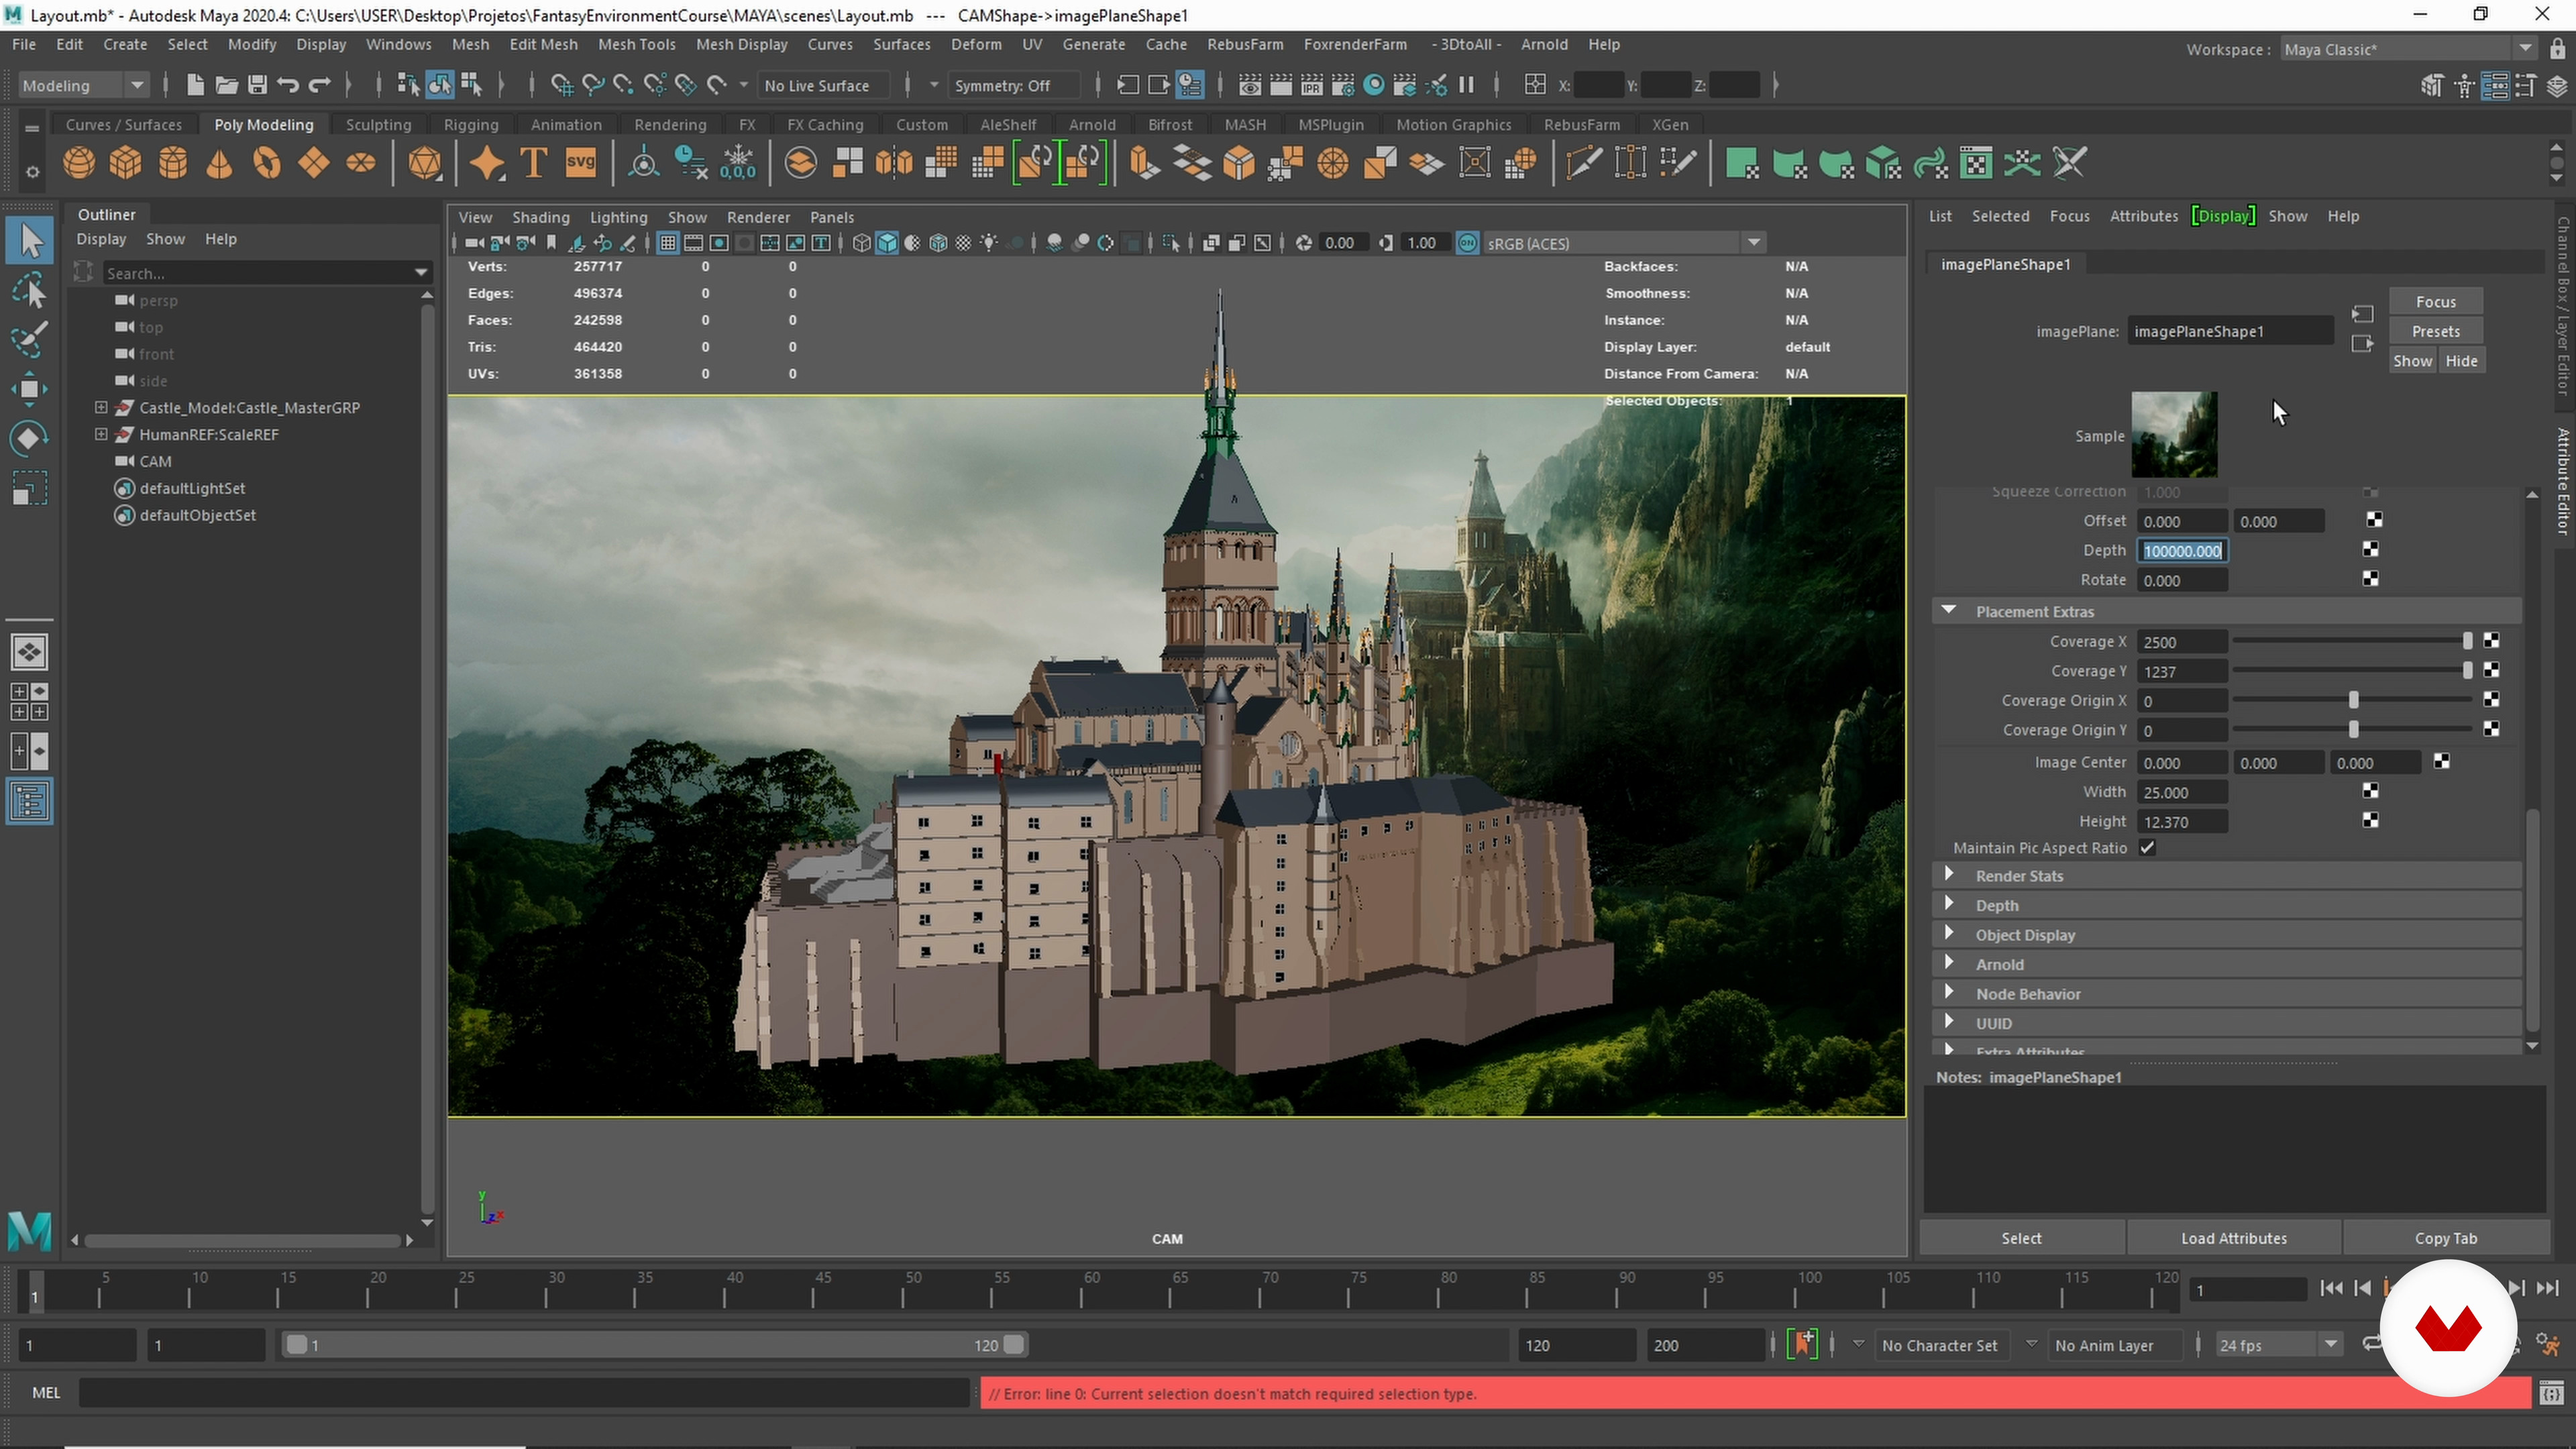Collapse the Placement Extras section
Screen dimensions: 2576x1449
pyautogui.click(x=1948, y=610)
